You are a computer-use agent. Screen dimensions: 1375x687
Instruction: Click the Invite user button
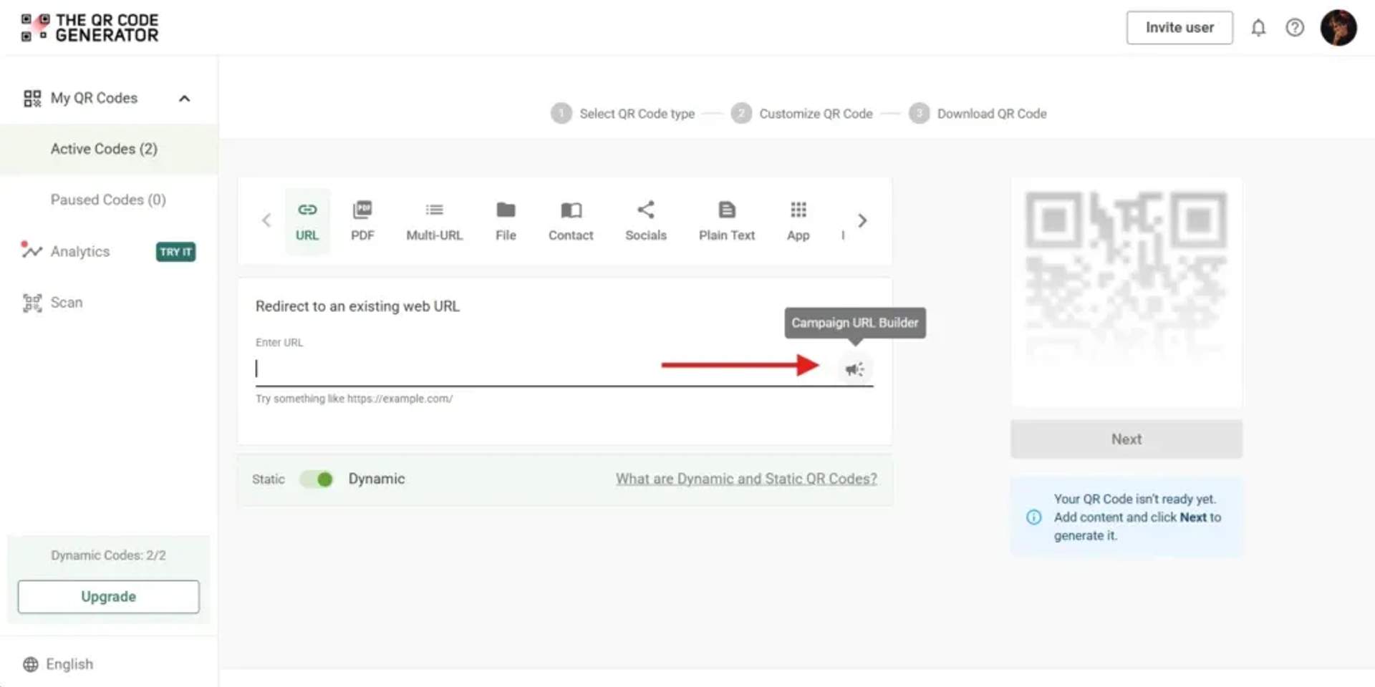[x=1179, y=28]
